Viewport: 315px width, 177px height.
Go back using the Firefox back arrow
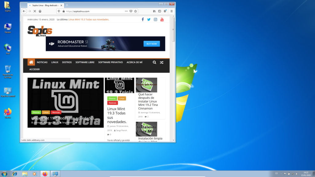click(x=24, y=11)
